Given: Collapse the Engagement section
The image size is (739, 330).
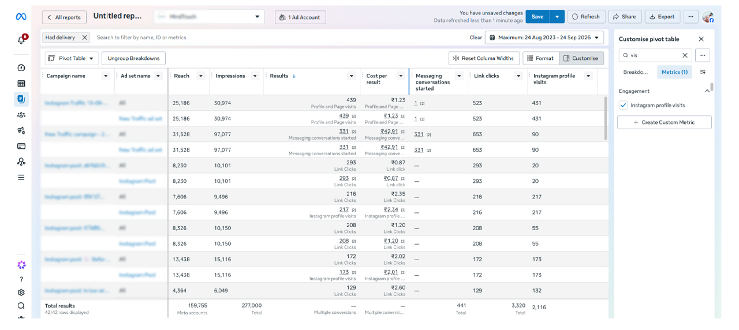Looking at the screenshot, I should pos(707,91).
